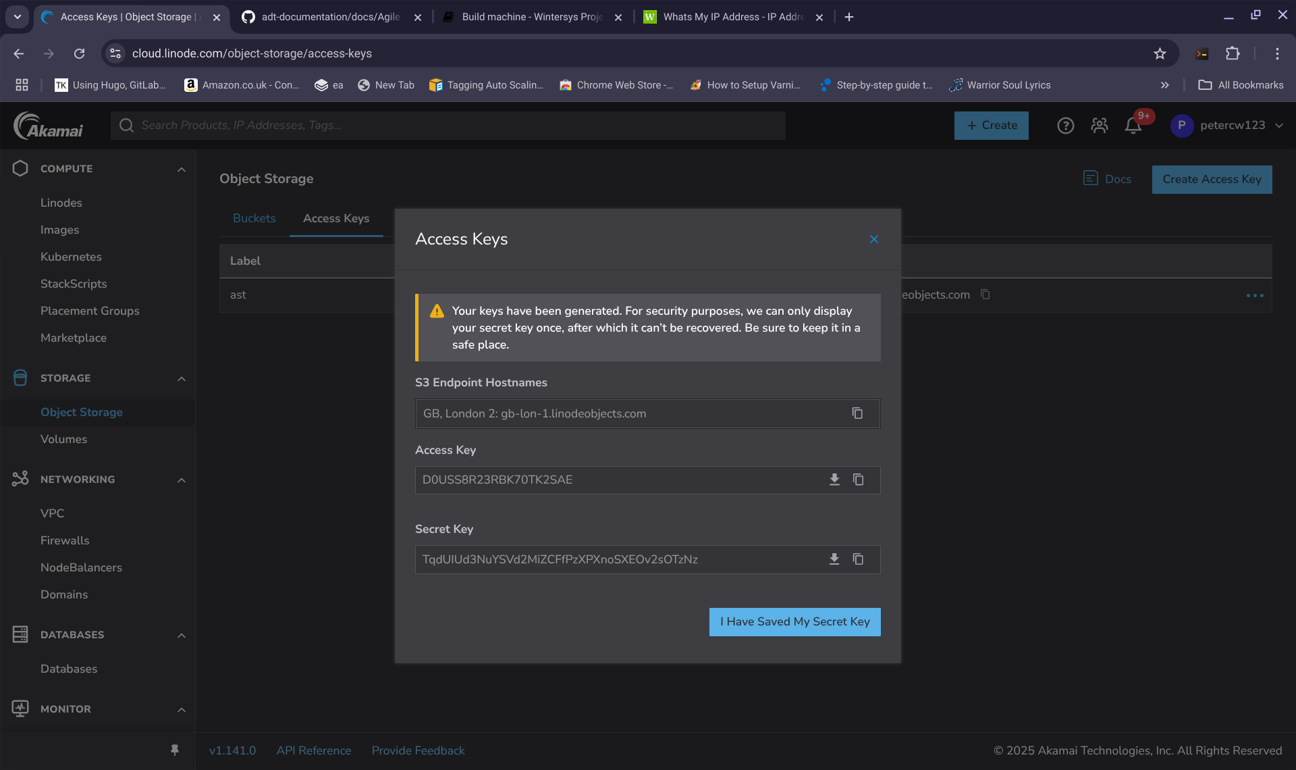Open the notifications bell

1133,126
